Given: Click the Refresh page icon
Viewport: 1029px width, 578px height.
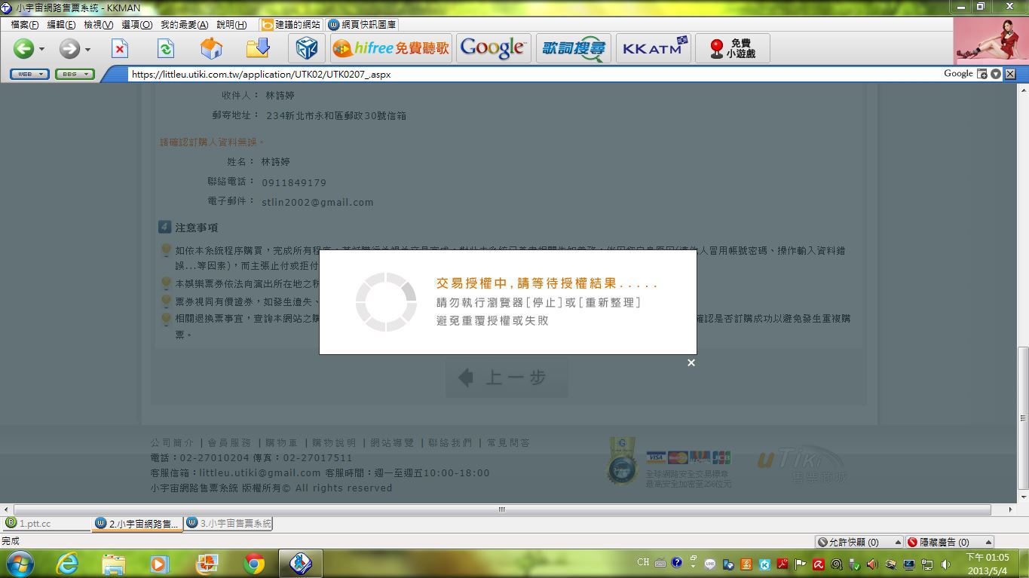Looking at the screenshot, I should point(165,49).
